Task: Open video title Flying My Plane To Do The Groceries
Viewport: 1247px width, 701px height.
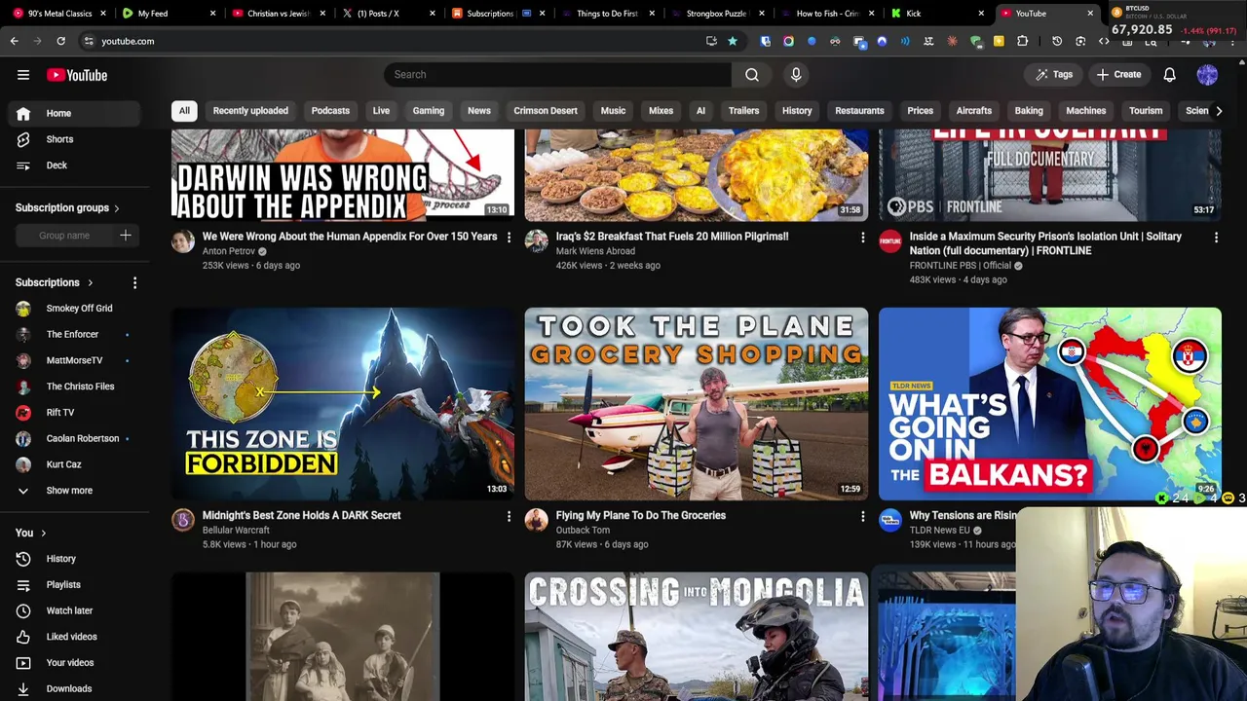Action: pos(641,516)
